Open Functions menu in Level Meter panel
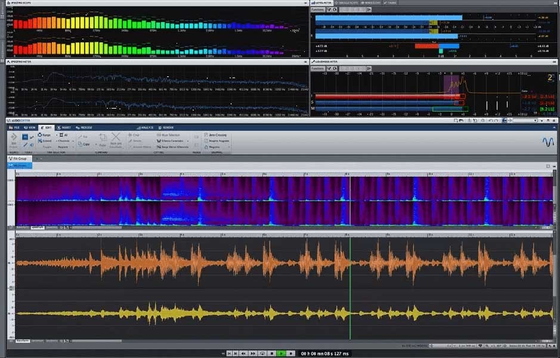Image resolution: width=560 pixels, height=358 pixels. tap(318, 10)
